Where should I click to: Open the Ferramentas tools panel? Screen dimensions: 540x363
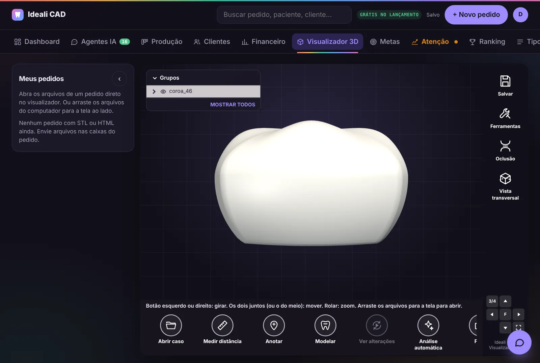tap(505, 119)
